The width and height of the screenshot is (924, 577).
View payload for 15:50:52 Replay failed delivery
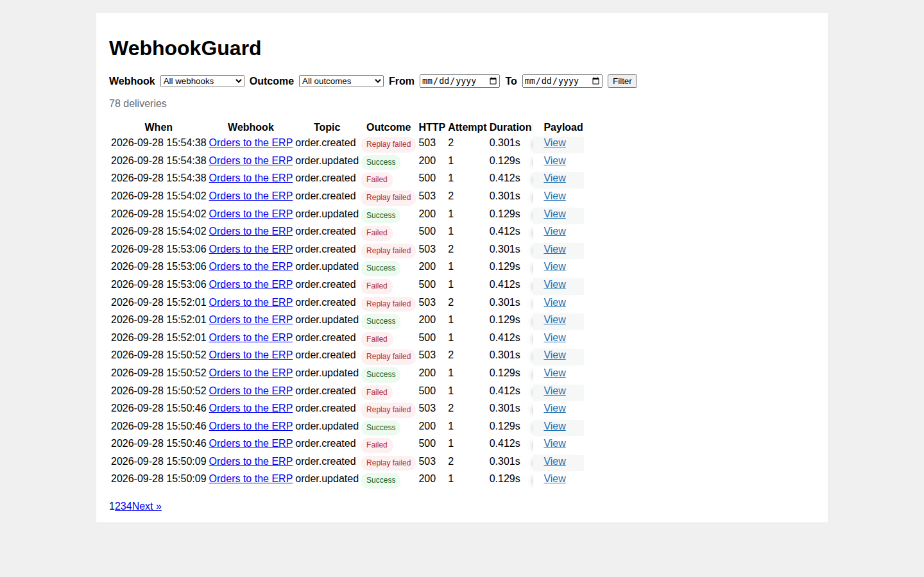554,355
